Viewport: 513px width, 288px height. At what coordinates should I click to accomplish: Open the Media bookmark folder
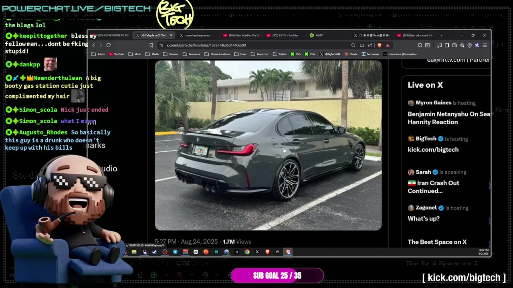point(152,54)
